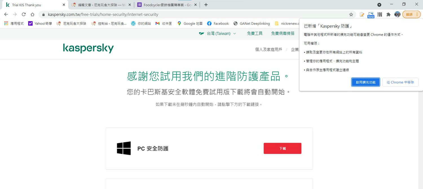423x189 pixels.
Task: Open the Chrome profile avatar
Action: [x=397, y=14]
